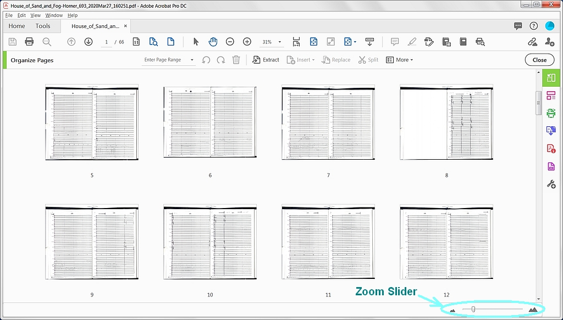Image resolution: width=563 pixels, height=320 pixels.
Task: Open the Edit menu
Action: tap(21, 15)
